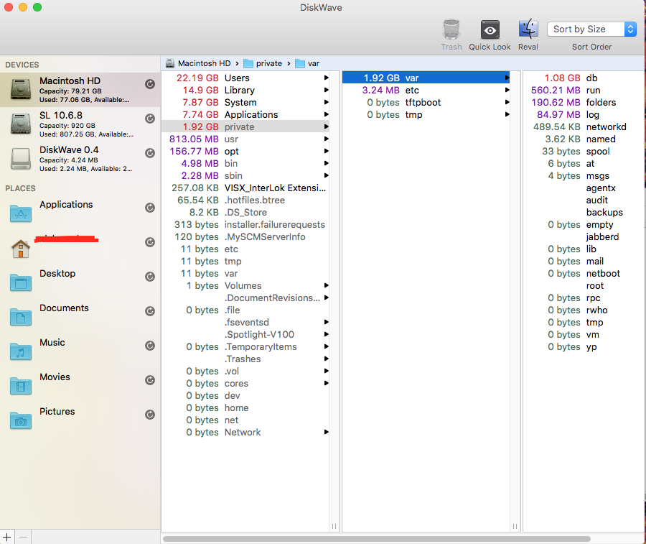This screenshot has width=646, height=544.
Task: Expand the Applications folder arrow in list
Action: 327,114
